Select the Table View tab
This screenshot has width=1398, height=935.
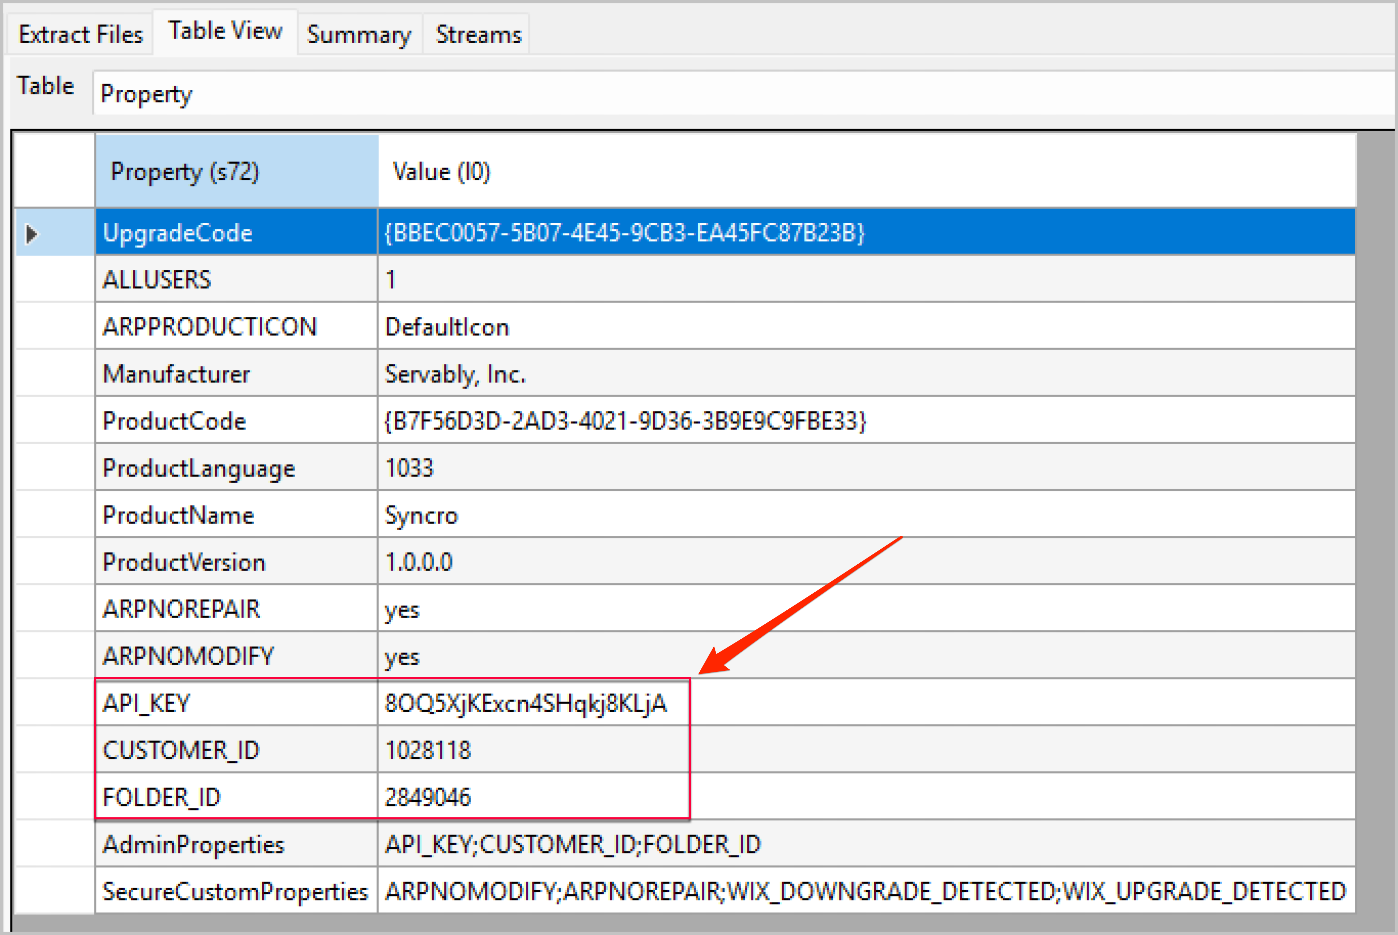pos(225,32)
